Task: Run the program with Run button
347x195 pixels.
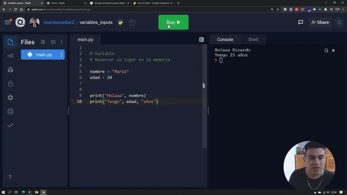Action: 173,22
